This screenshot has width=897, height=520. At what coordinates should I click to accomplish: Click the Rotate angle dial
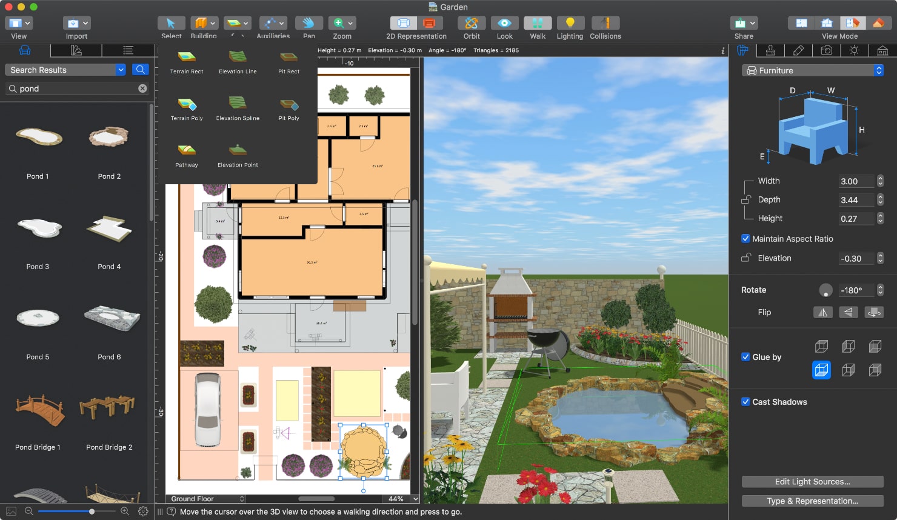[x=825, y=290]
